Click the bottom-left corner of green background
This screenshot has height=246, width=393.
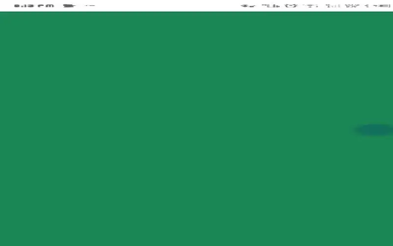point(5,241)
